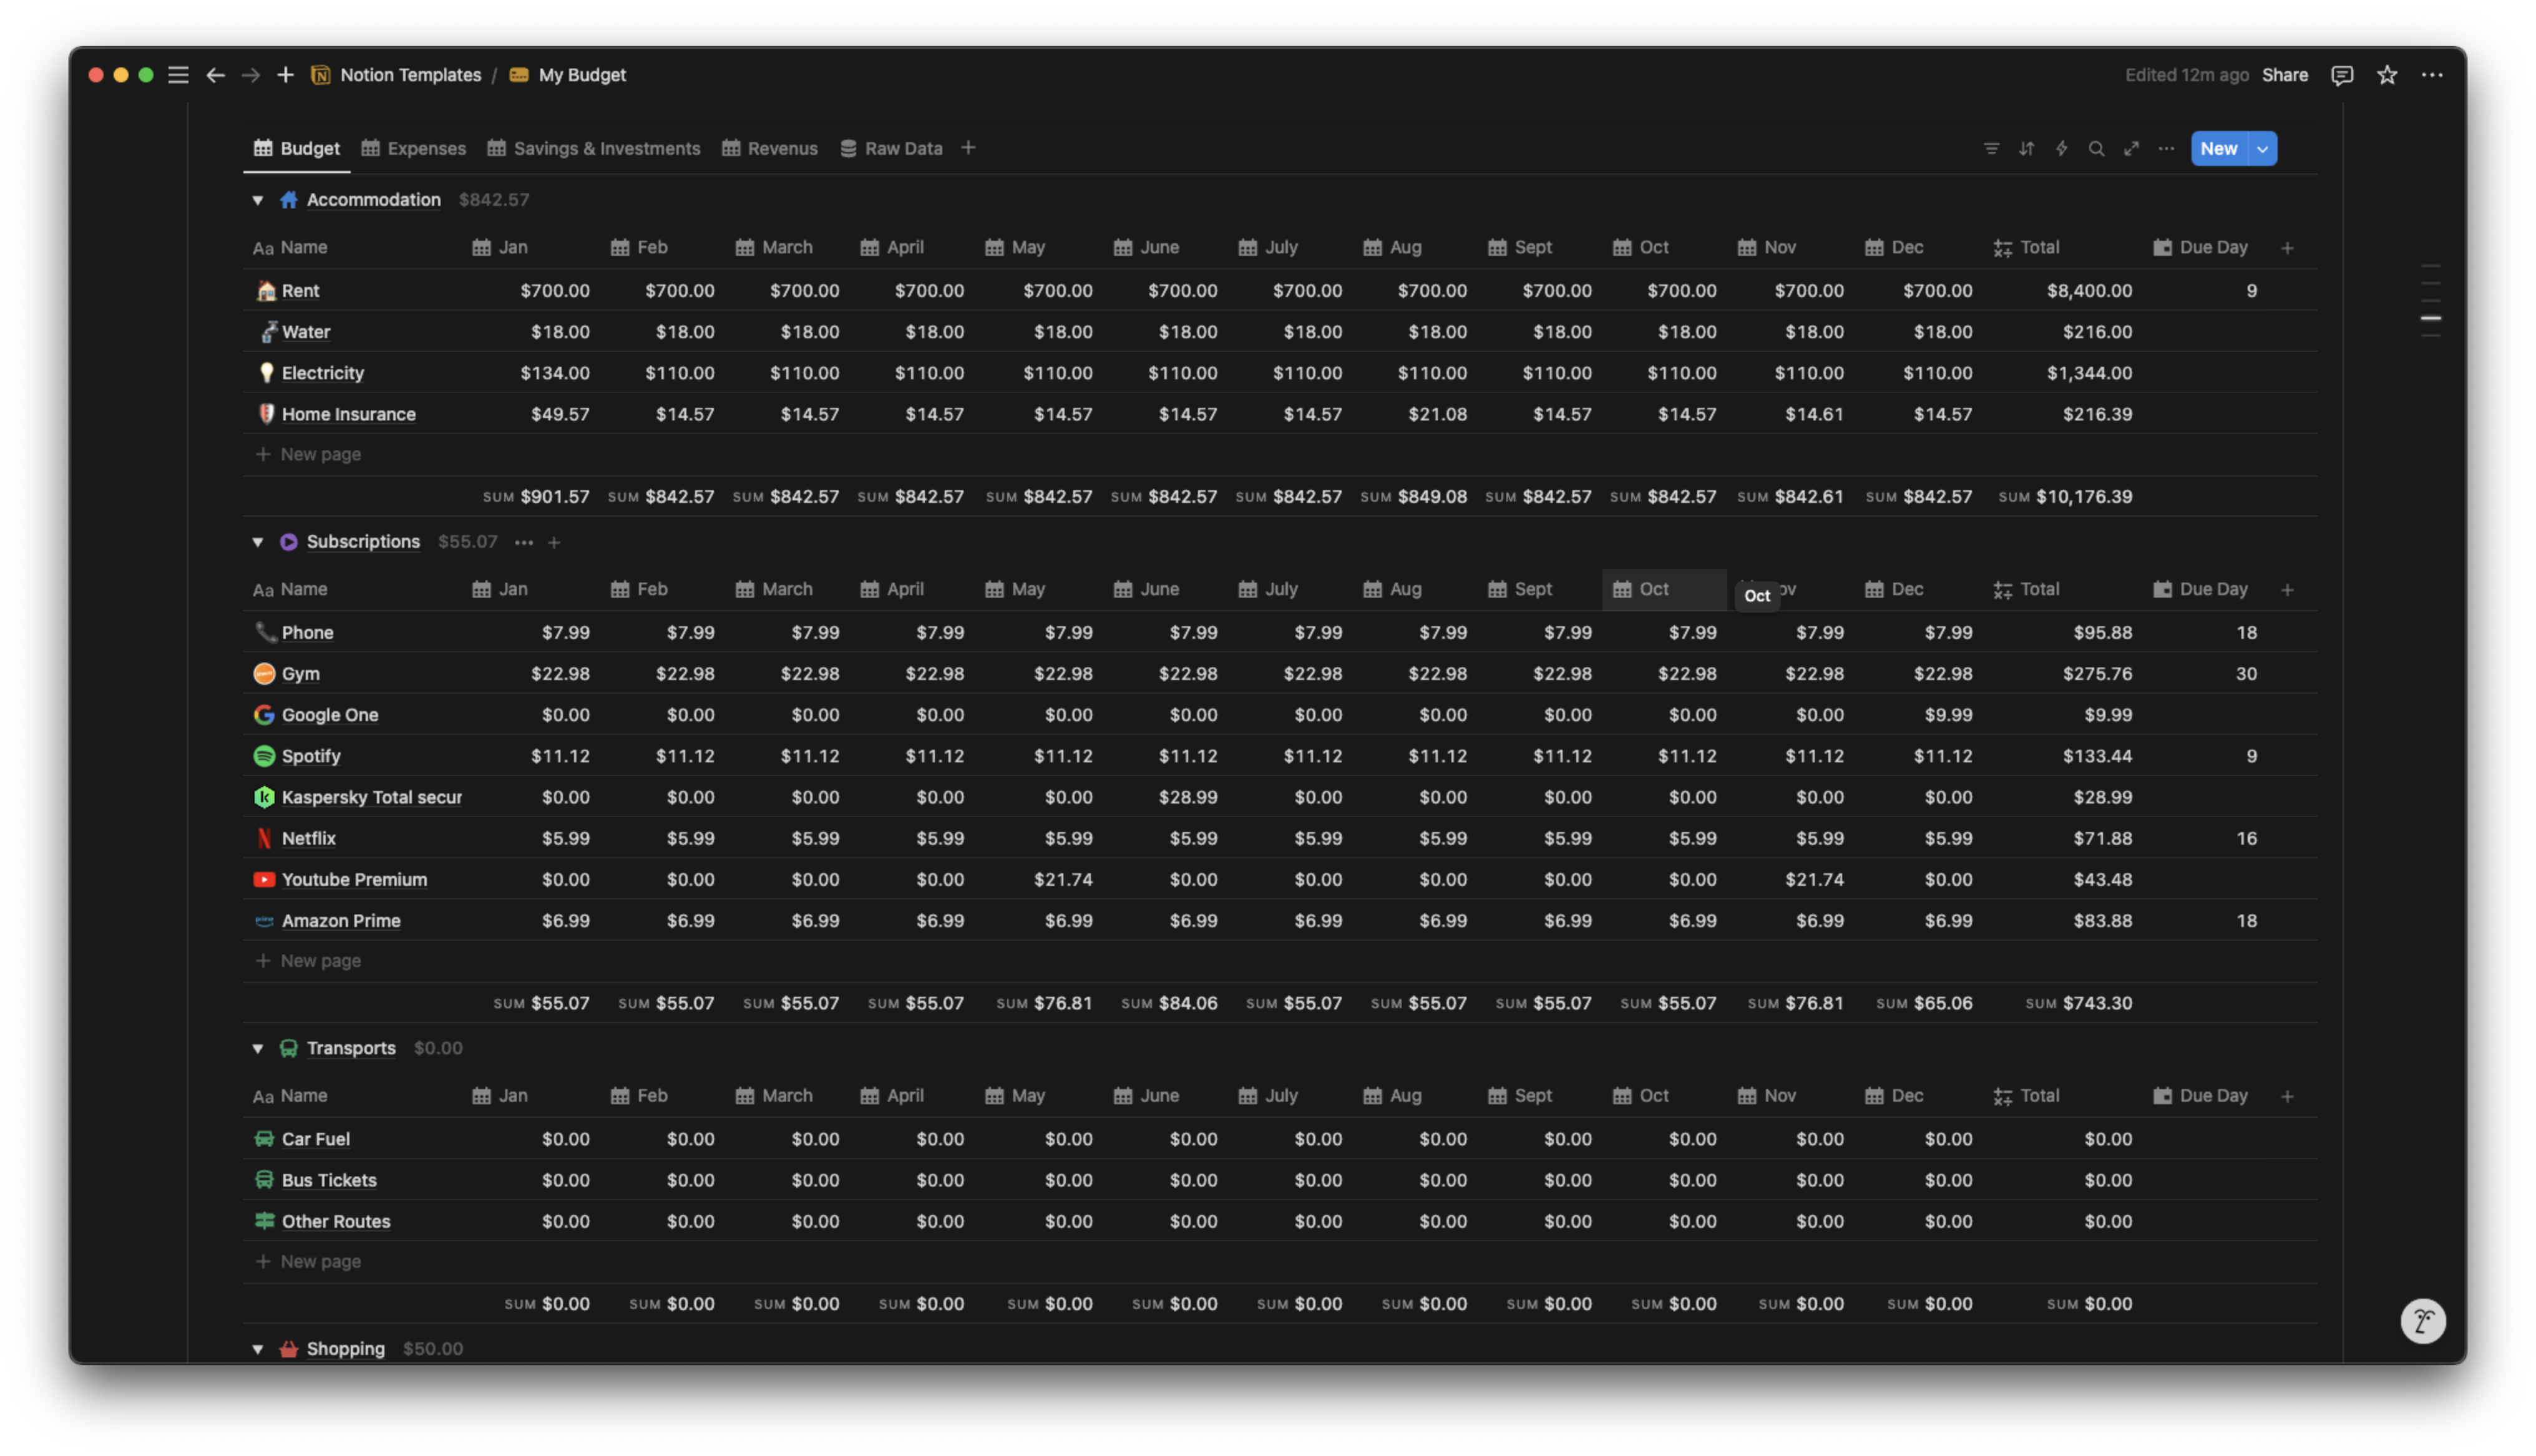Add a property in Transports table
The width and height of the screenshot is (2536, 1456).
(2286, 1096)
